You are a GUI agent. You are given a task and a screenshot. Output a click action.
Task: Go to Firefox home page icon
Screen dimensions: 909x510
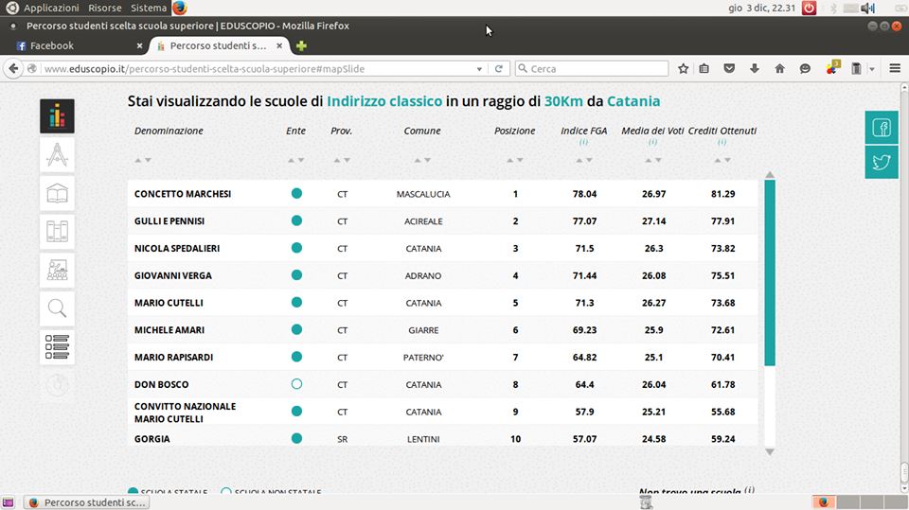779,68
